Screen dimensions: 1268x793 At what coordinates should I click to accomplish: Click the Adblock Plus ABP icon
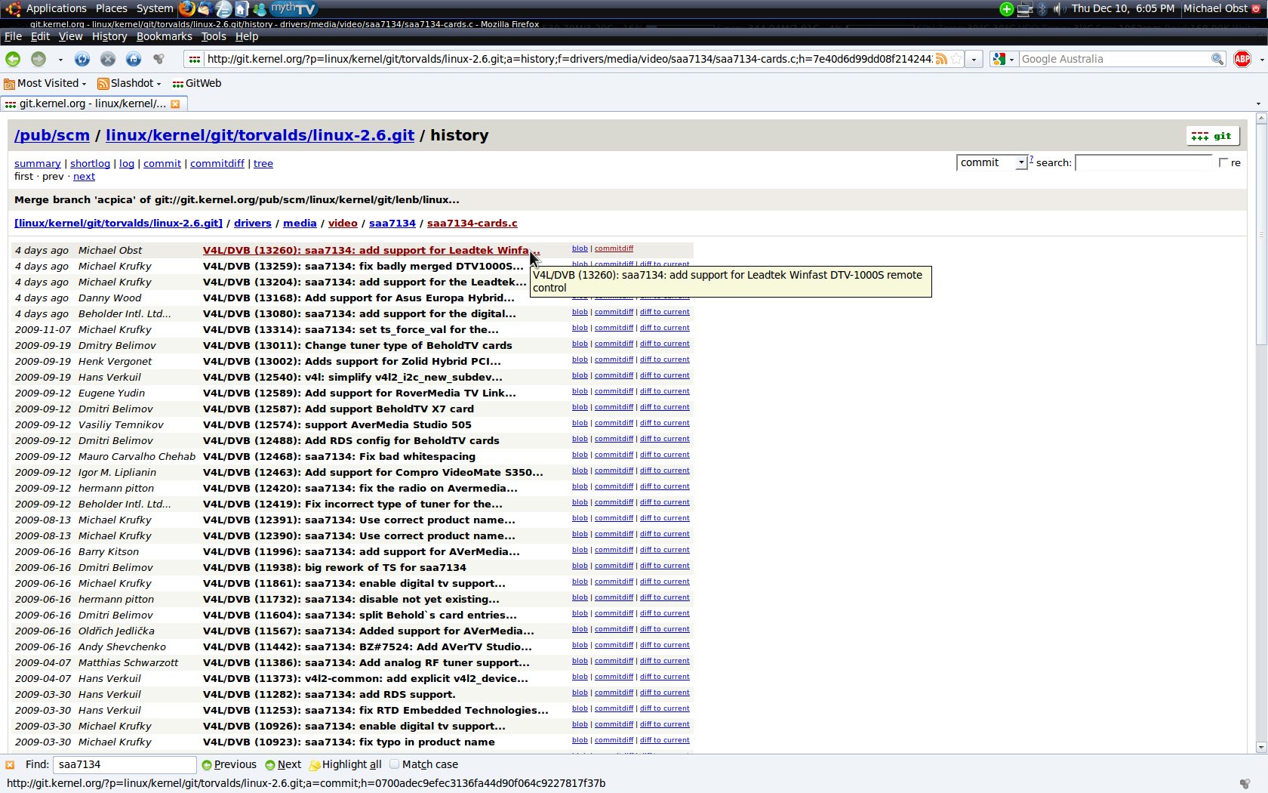[x=1242, y=59]
